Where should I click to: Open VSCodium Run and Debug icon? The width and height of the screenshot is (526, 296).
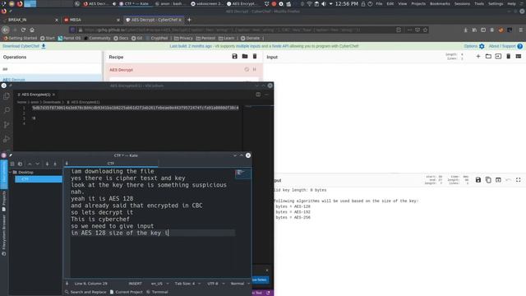(7, 139)
